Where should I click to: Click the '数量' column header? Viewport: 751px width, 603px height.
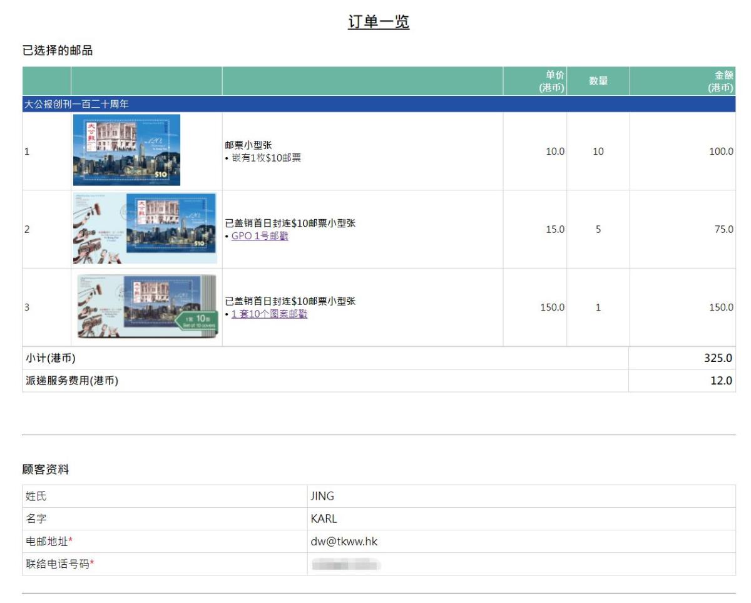click(598, 81)
